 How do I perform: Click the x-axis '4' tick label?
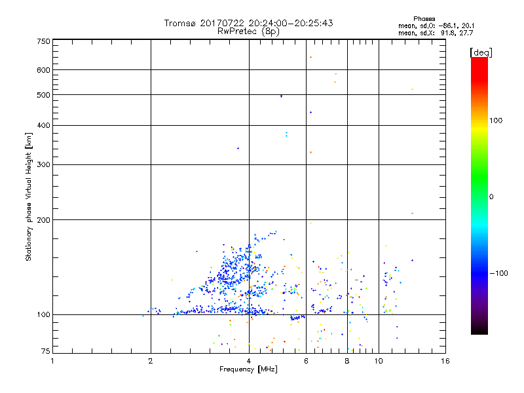249,361
